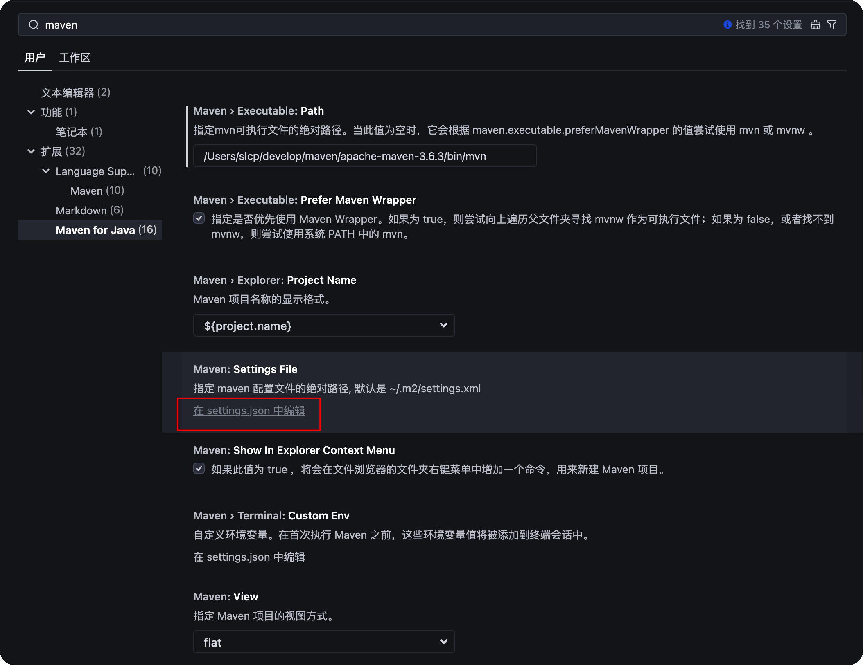Open the settings filter funnel icon
The height and width of the screenshot is (665, 863).
832,25
